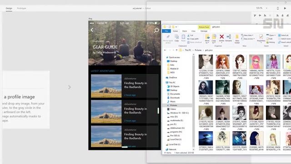Screen dimensions: 291x164
Task: Open the device preview icon in the XD toolbar
Action: pos(278,8)
